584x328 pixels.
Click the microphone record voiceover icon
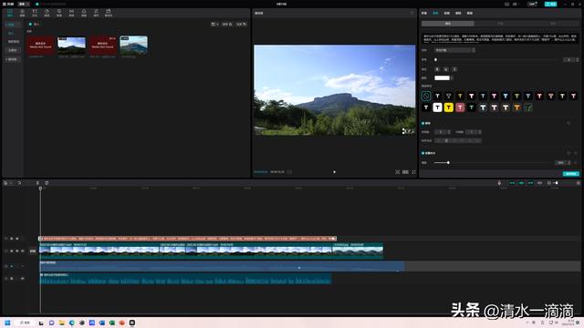pyautogui.click(x=499, y=183)
